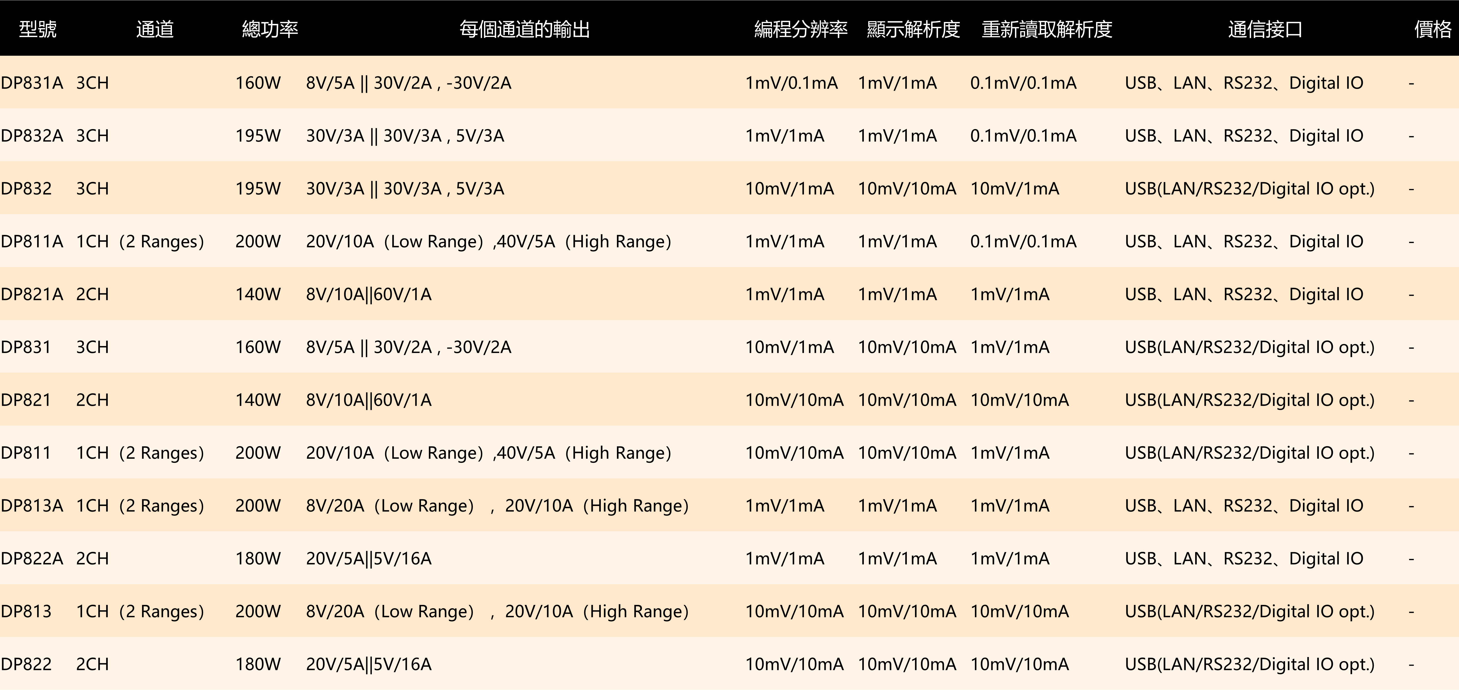Click 1CH (2 Ranges) in DP811A row
1459x690 pixels.
tap(140, 241)
